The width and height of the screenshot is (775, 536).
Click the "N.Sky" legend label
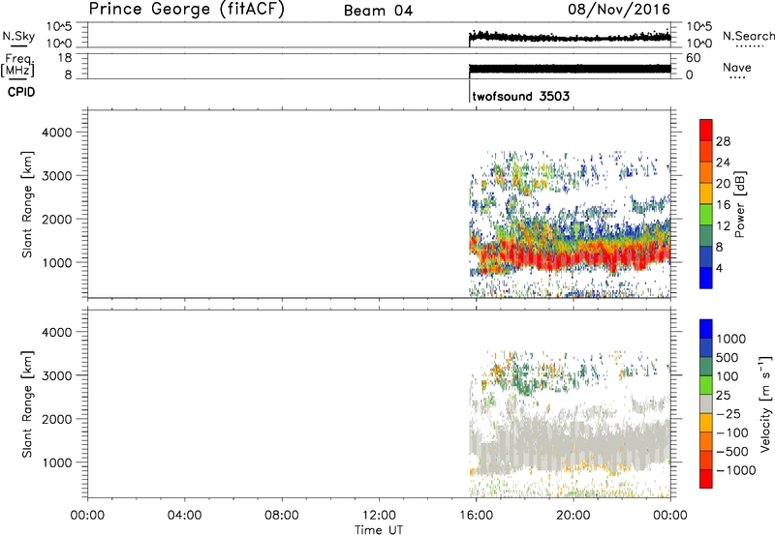(x=18, y=36)
